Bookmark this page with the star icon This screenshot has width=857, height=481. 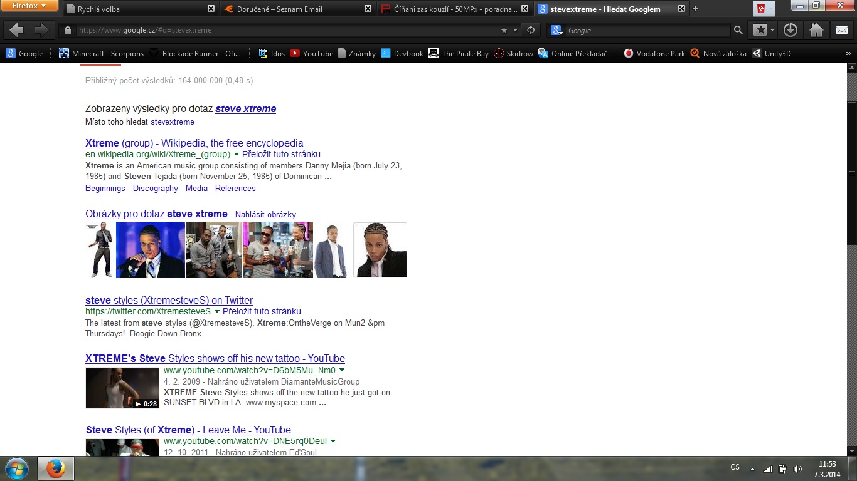504,30
